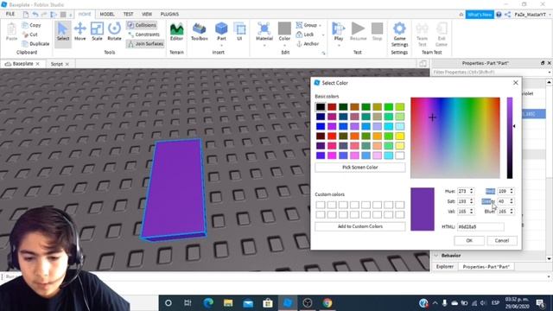
Task: Open File Explorer from taskbar
Action: coord(228,303)
